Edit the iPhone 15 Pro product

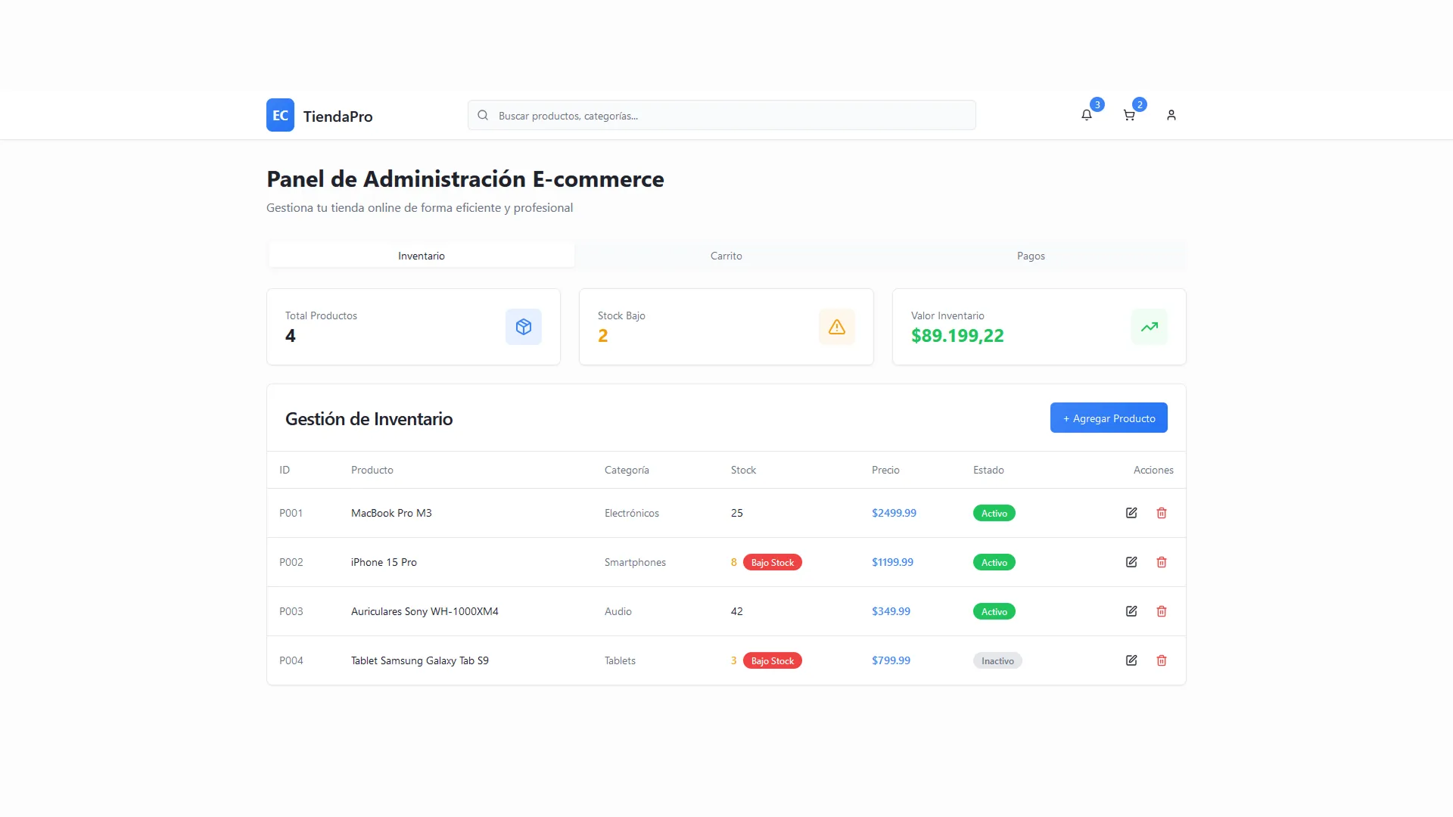click(x=1131, y=562)
